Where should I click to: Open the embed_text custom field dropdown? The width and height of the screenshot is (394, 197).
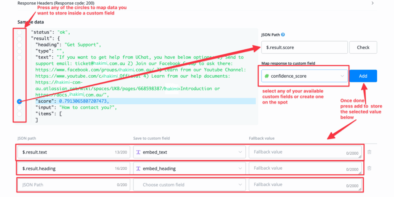(x=189, y=152)
